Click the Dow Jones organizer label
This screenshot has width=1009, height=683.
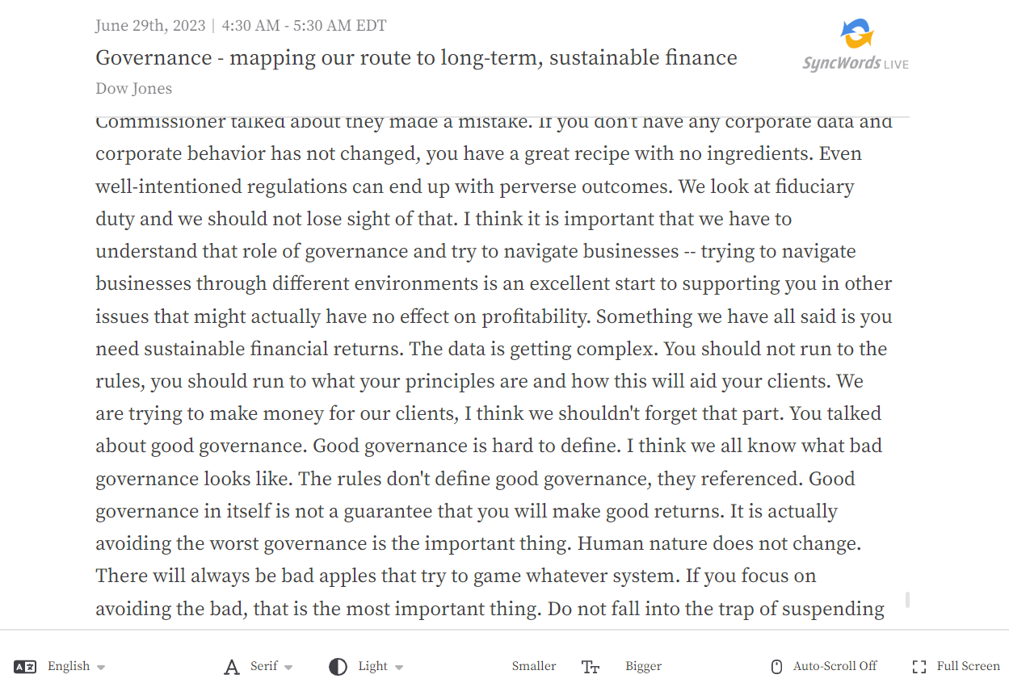(133, 89)
